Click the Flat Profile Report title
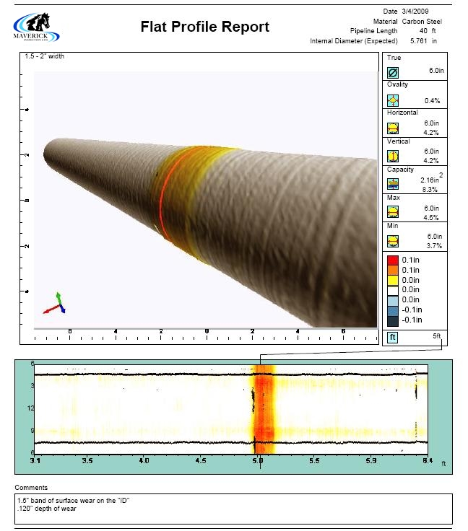 coord(204,27)
